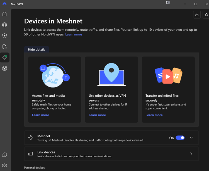209x171 pixels.
Task: Open Link devices via right chevron
Action: (191, 154)
